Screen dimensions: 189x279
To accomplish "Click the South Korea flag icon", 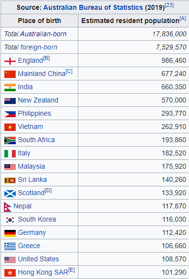I will click(10, 220).
